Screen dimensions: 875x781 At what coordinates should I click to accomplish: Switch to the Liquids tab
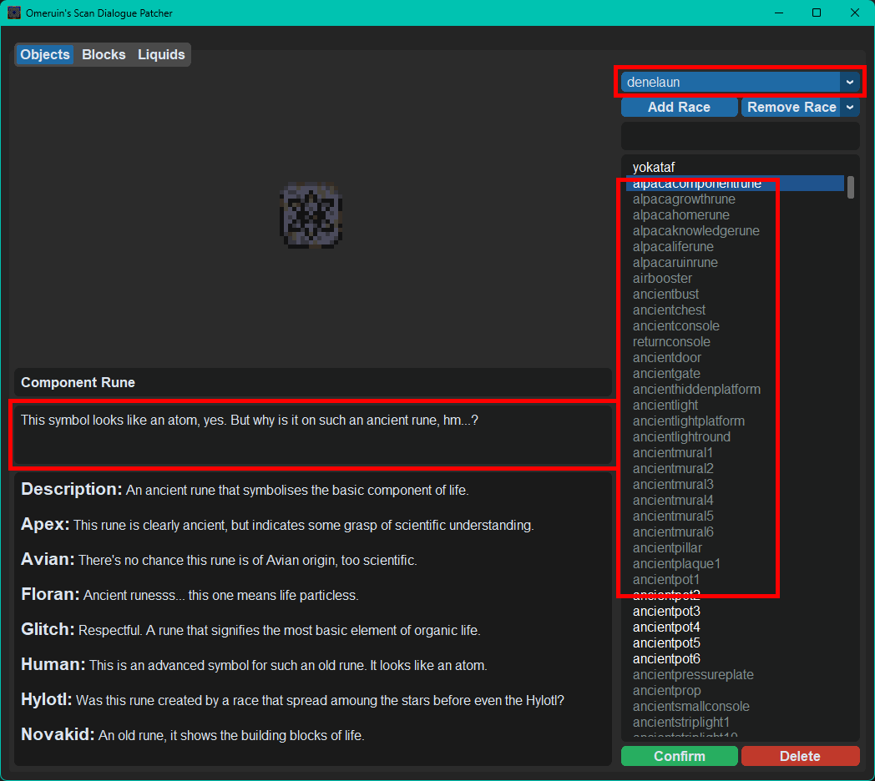pyautogui.click(x=161, y=55)
